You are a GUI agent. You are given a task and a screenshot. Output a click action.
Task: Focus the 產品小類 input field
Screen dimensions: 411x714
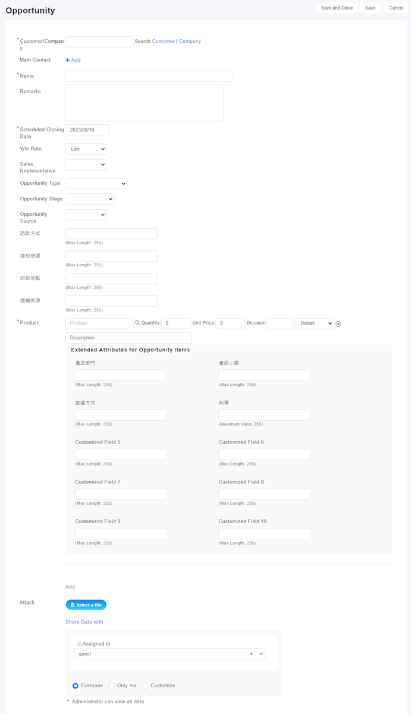point(264,375)
